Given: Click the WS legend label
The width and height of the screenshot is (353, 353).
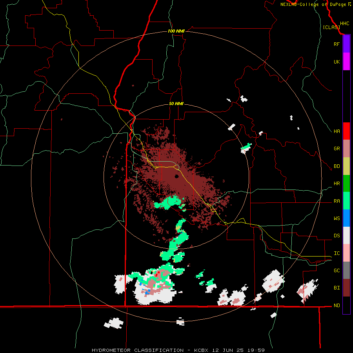Looking at the screenshot, I should pyautogui.click(x=337, y=218).
